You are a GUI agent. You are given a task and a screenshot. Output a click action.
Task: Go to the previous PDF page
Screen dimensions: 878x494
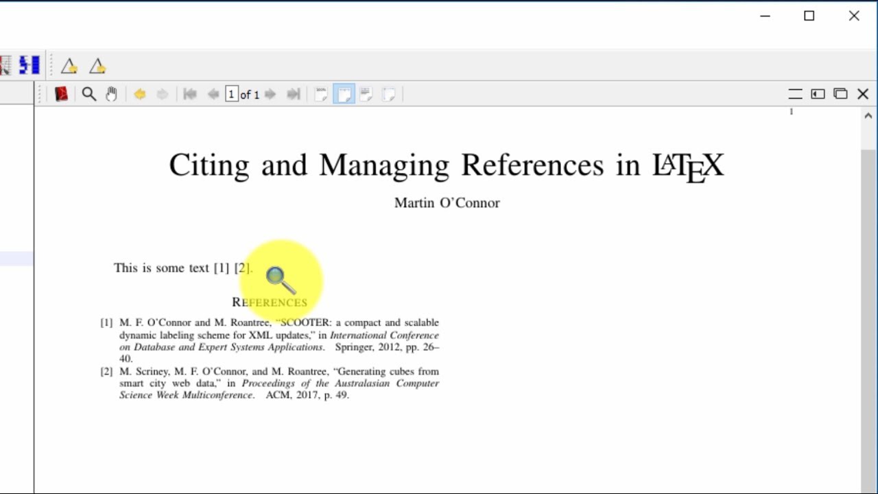pyautogui.click(x=213, y=94)
